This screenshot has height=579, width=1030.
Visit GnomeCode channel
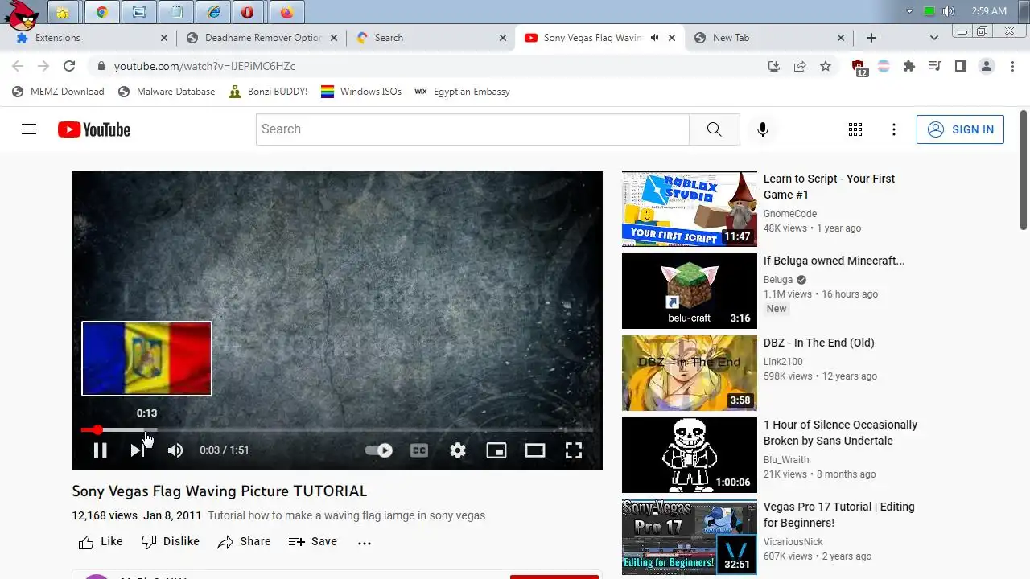coord(790,214)
